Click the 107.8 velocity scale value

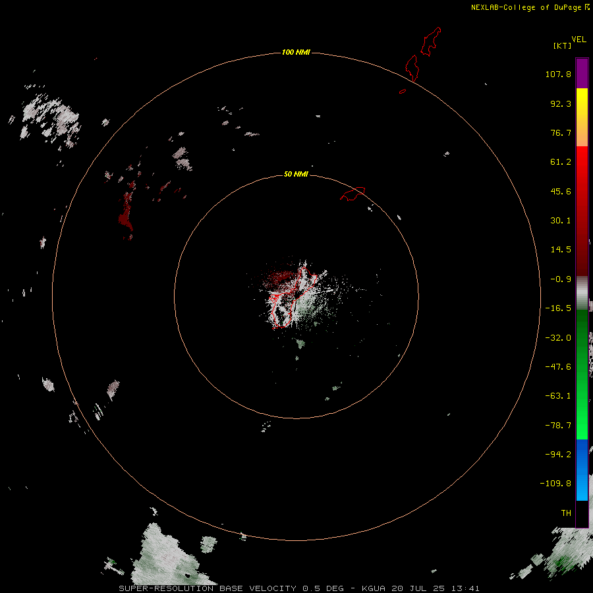pos(558,74)
